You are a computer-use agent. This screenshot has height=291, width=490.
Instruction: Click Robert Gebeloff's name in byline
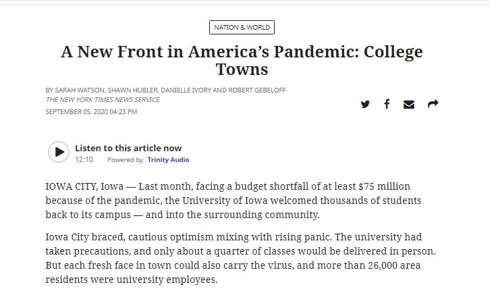coord(257,90)
